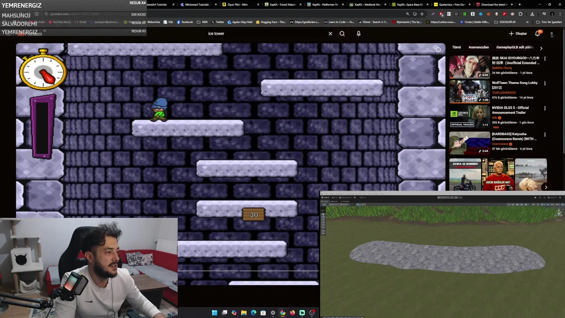Screen dimensions: 565x318
Task: Open the NBN bookmarks folder
Action: 202,22
